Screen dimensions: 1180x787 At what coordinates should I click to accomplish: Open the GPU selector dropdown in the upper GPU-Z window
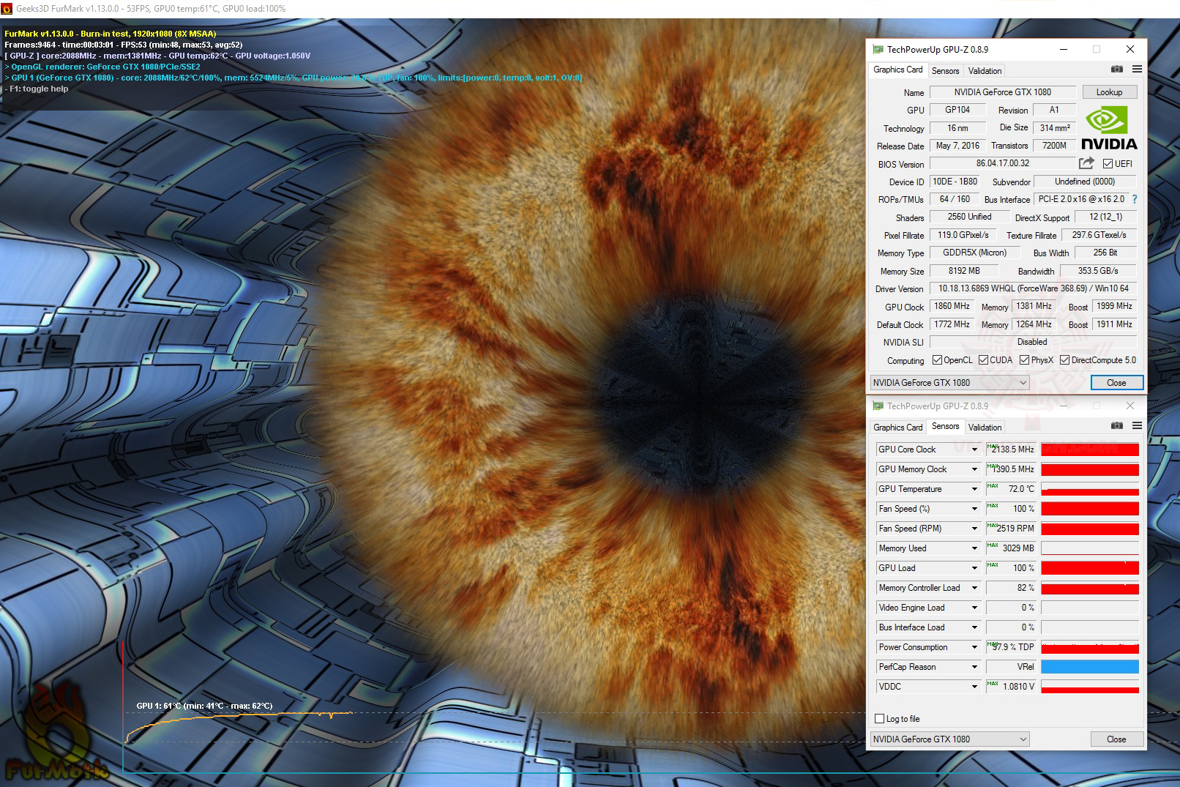point(950,383)
